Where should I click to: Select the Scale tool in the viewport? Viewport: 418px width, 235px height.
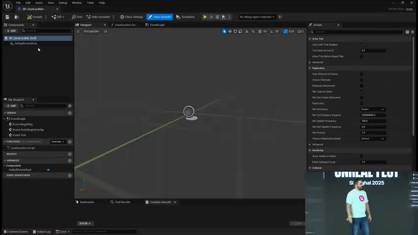[x=240, y=31]
